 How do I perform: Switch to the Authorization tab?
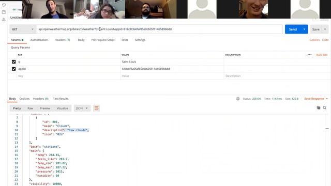[x=39, y=40]
